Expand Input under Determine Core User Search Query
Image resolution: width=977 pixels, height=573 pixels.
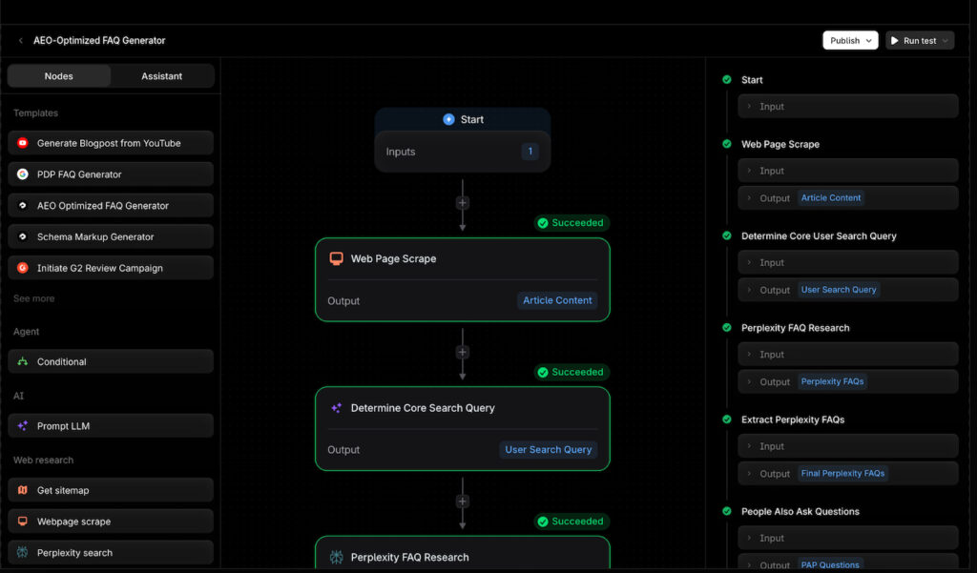click(848, 262)
